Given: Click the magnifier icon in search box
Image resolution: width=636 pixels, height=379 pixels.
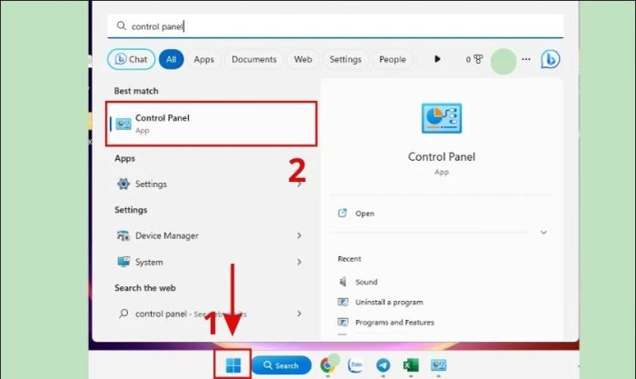Looking at the screenshot, I should click(121, 26).
